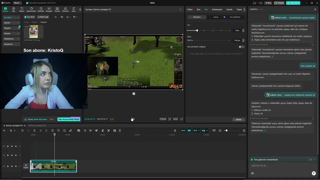Open the media sort dropdown
320x180 pixels.
point(68,17)
